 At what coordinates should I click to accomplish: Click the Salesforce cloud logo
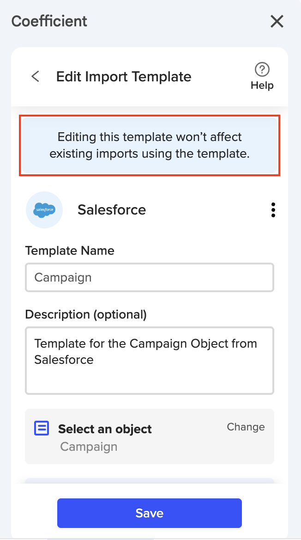pos(44,210)
